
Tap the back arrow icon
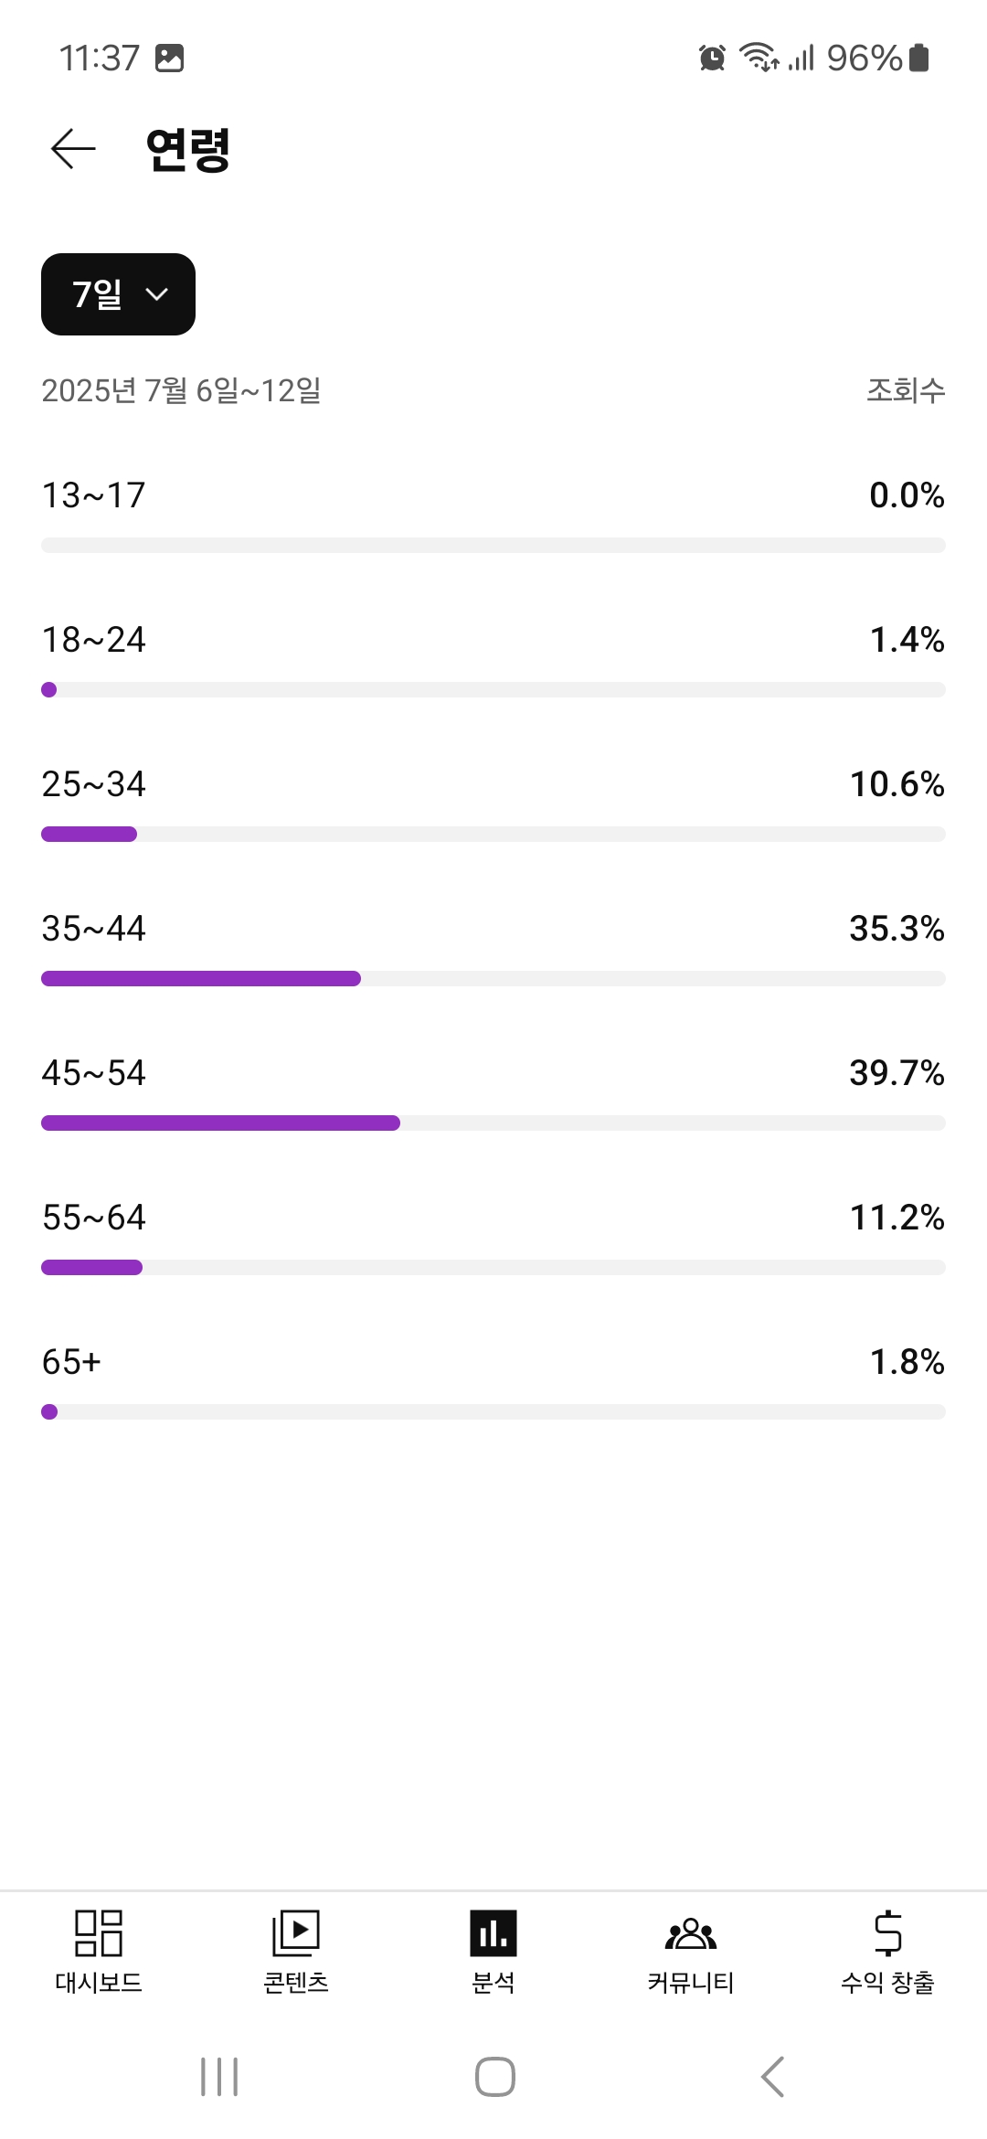[x=73, y=149]
